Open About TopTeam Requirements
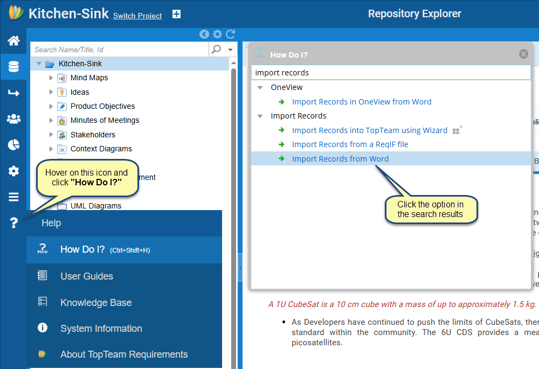 [x=124, y=354]
